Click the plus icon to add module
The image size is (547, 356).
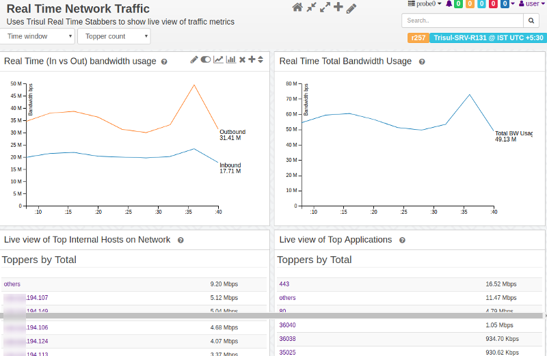click(338, 8)
